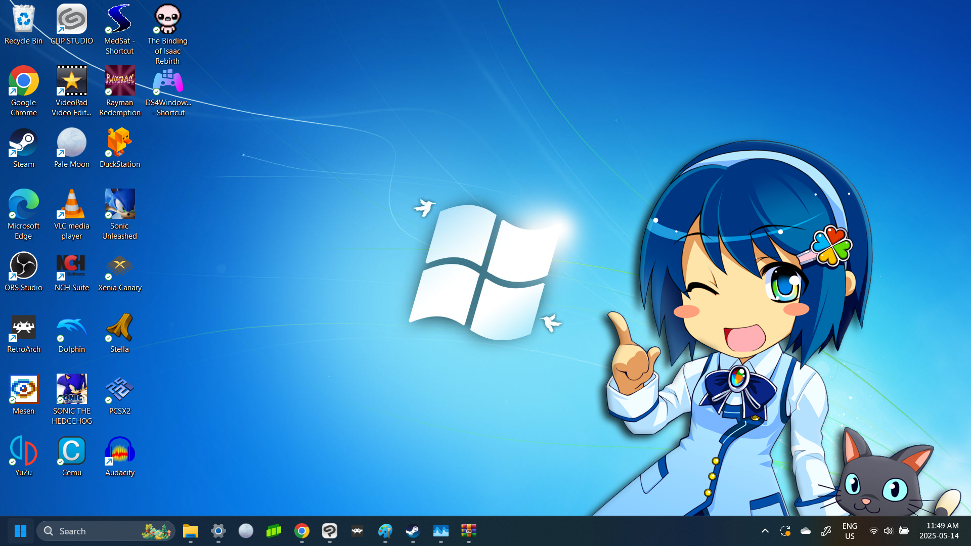Switch to Steam on the taskbar
The width and height of the screenshot is (971, 546).
(x=413, y=531)
